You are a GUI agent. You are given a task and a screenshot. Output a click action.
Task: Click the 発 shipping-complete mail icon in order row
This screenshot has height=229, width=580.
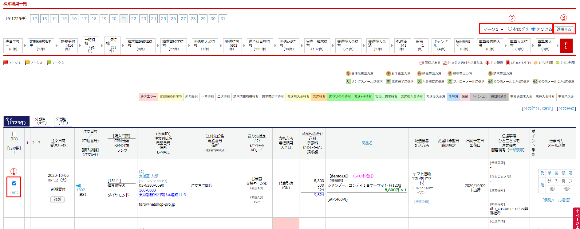563,181
